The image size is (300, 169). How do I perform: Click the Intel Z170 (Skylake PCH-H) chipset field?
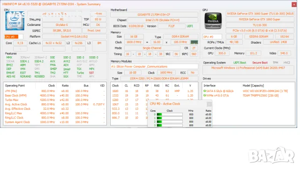[x=163, y=20]
